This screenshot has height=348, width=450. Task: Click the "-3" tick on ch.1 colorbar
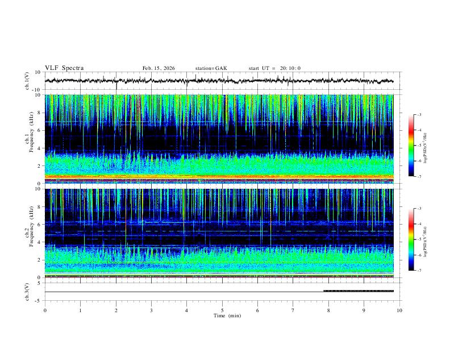pyautogui.click(x=419, y=114)
